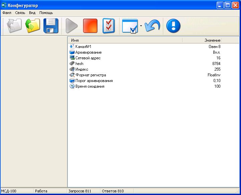Click the open folder toolbar icon
The image size is (241, 195).
pyautogui.click(x=14, y=26)
